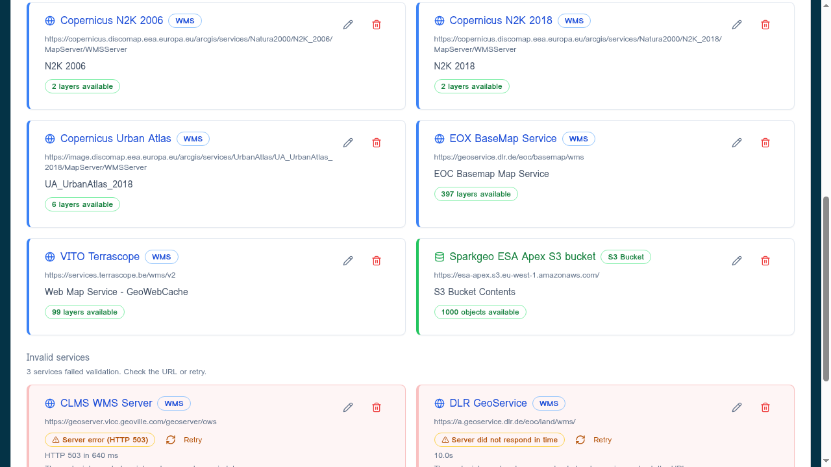
Task: Click the 'Invalid services' heading
Action: tap(58, 357)
